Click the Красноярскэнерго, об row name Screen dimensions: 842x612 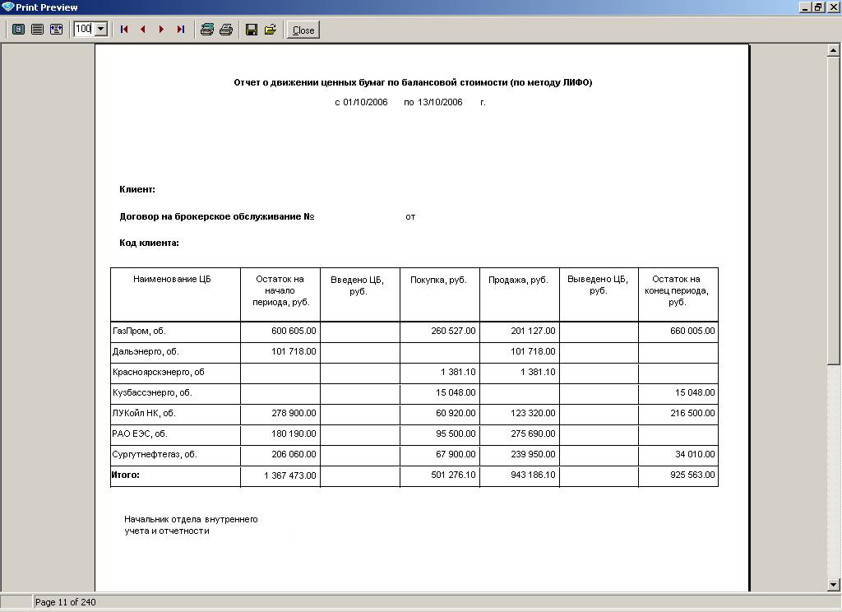159,372
